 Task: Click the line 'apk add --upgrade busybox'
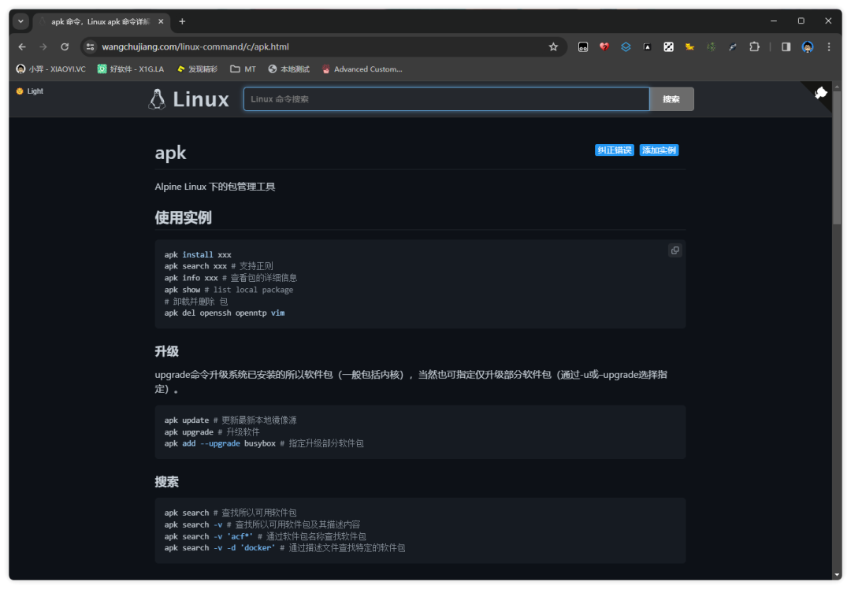(220, 443)
